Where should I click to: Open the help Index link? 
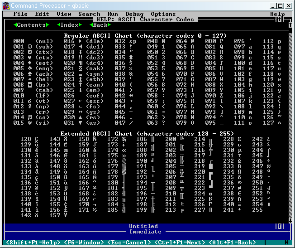tap(69, 25)
